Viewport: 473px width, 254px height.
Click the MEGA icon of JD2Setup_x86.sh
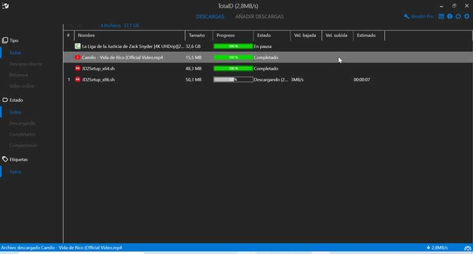point(77,80)
